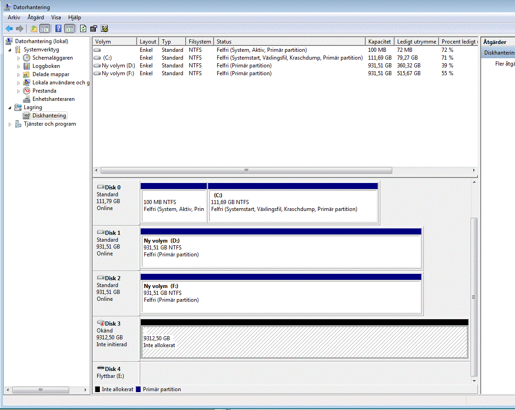Click the Prestanda performance icon
This screenshot has height=410, width=515.
[x=27, y=91]
